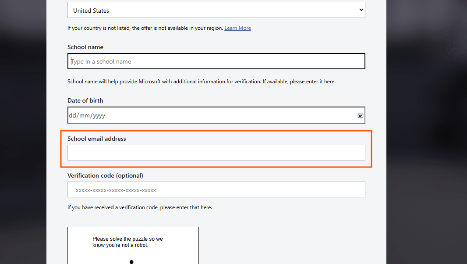Focus the School name input field
The width and height of the screenshot is (467, 264).
(216, 61)
